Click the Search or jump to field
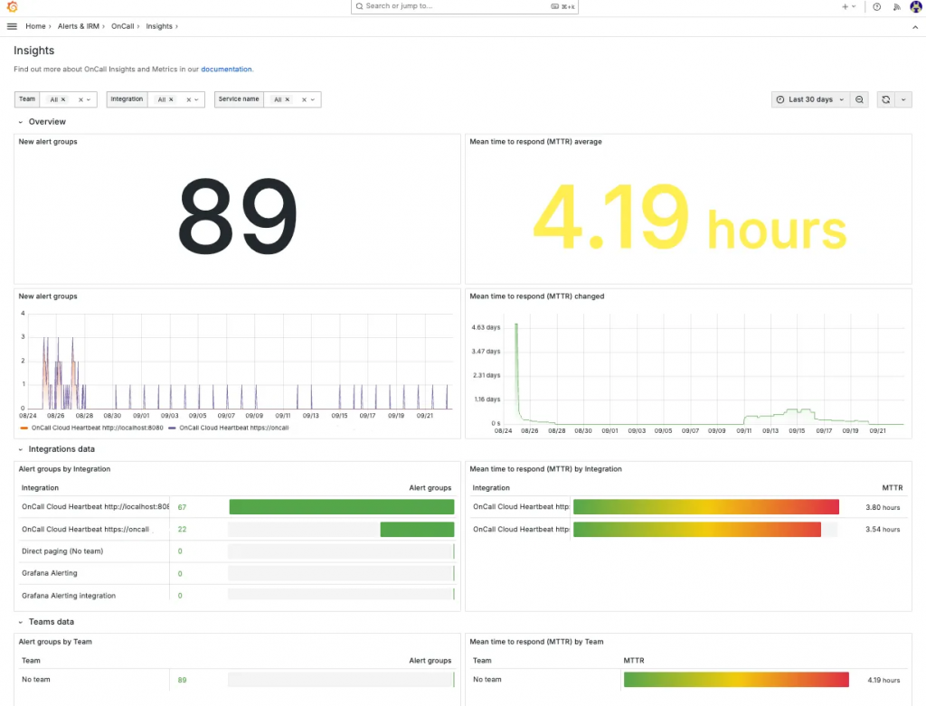Screen dimensions: 926x706 [464, 6]
